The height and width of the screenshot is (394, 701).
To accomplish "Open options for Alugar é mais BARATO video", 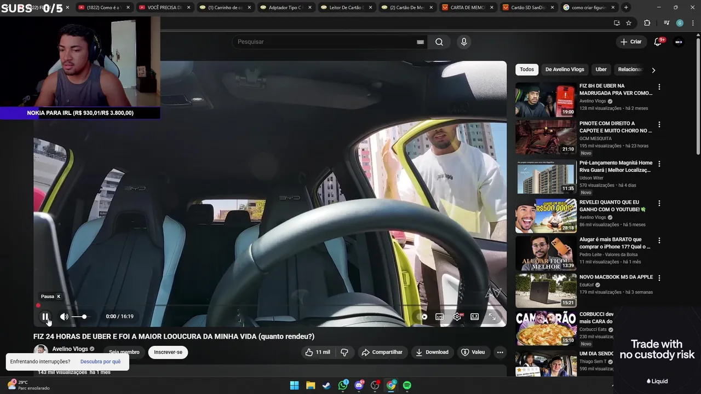I will 659,240.
